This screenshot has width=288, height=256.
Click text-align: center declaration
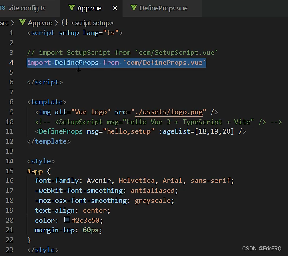73,211
